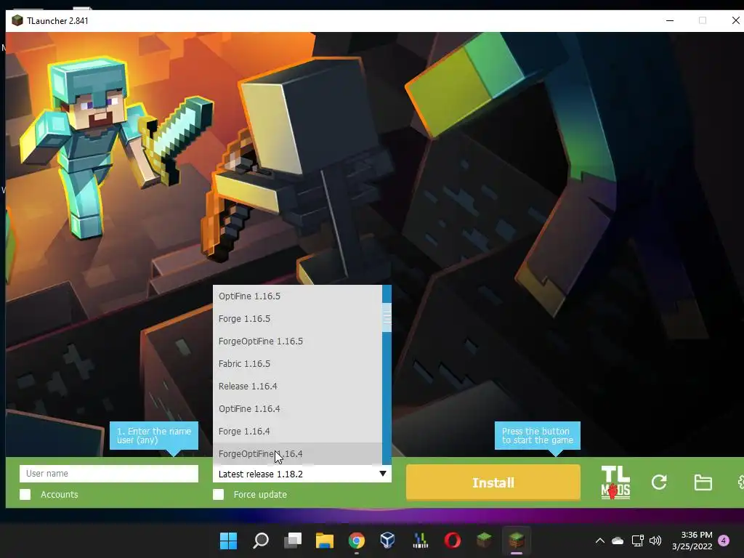The image size is (744, 558).
Task: Click the Install button
Action: [493, 482]
